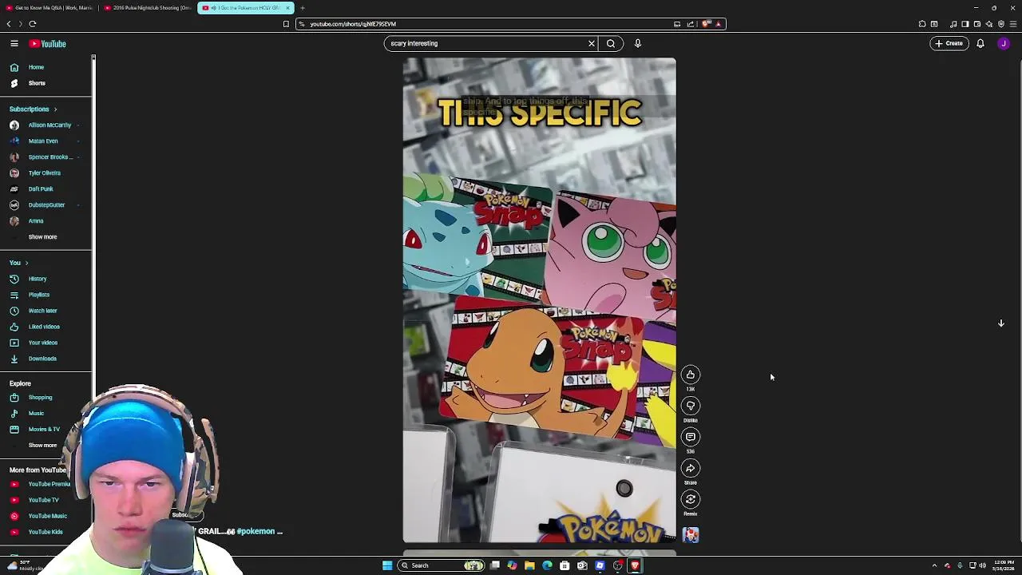Run search with magnifier button
The image size is (1022, 575).
pyautogui.click(x=611, y=43)
